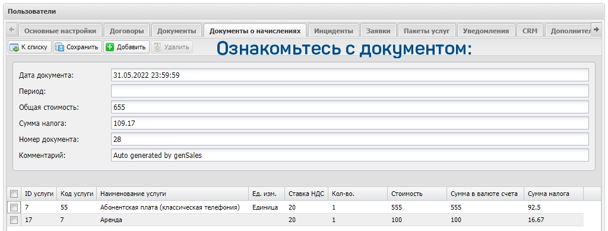Click Сумма налога table column header

(554, 194)
